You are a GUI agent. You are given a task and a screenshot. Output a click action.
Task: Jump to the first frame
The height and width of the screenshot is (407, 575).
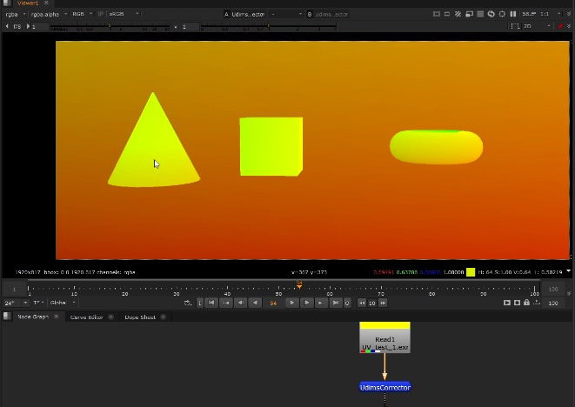coord(211,303)
